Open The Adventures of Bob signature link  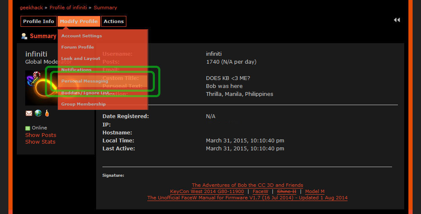pyautogui.click(x=247, y=185)
